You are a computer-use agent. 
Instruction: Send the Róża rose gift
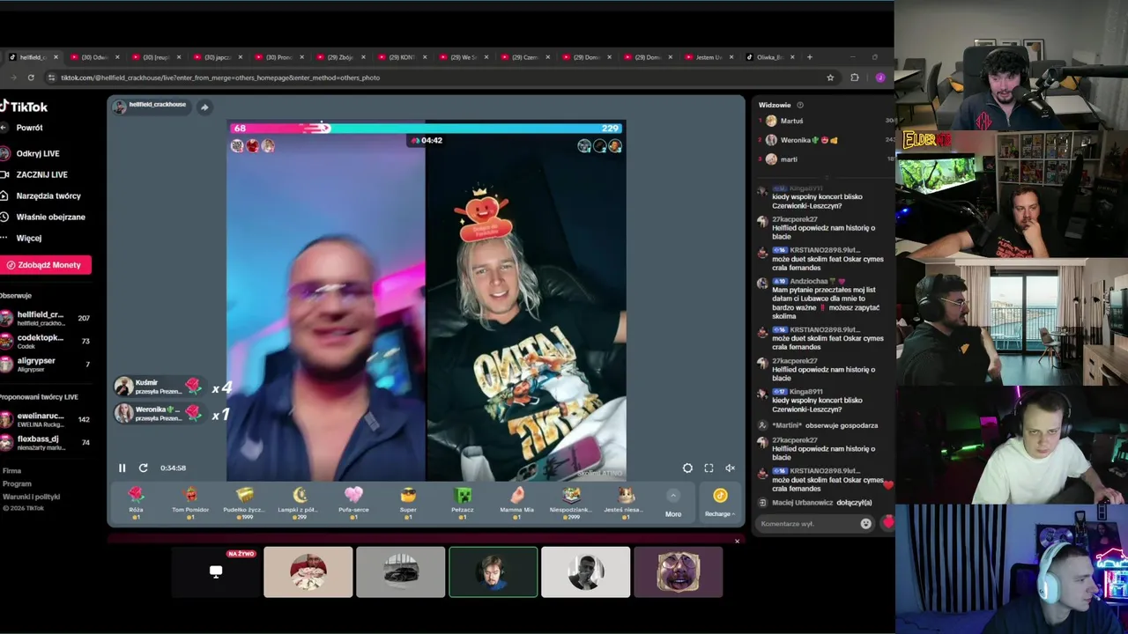[136, 502]
